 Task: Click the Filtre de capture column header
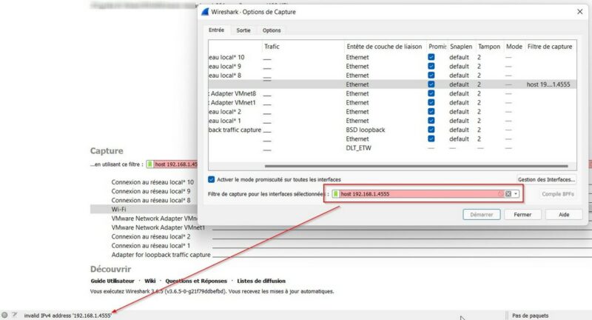[550, 47]
